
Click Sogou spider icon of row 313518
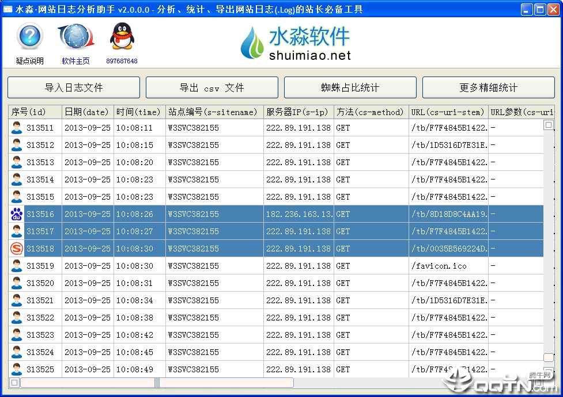point(17,249)
